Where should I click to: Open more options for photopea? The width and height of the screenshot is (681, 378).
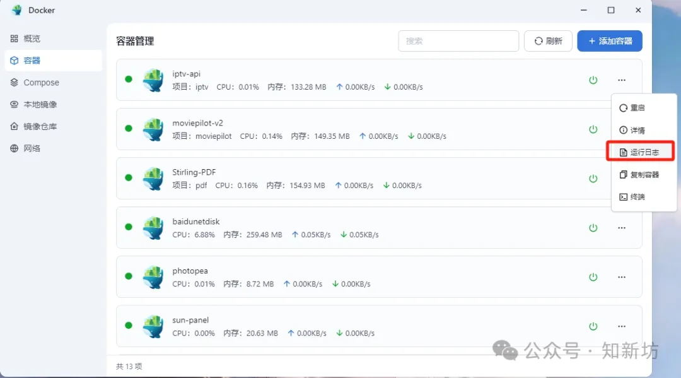click(x=622, y=277)
